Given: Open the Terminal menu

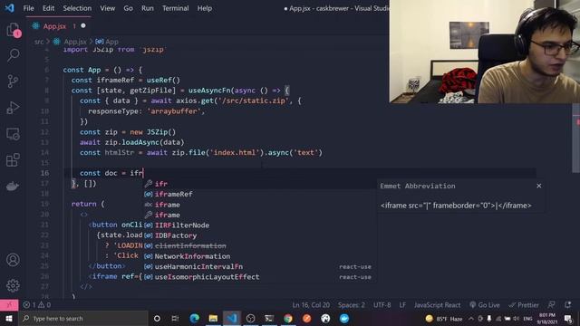Looking at the screenshot, I should [175, 8].
